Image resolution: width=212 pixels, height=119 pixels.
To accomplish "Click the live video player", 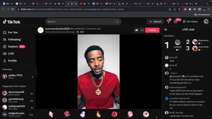I will coord(99,72).
